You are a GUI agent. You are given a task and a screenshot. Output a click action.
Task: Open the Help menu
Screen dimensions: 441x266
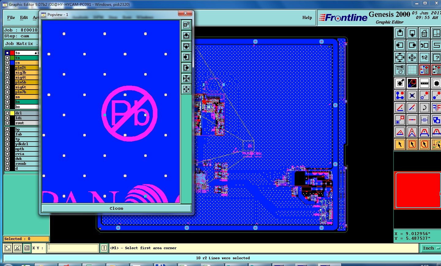pos(307,17)
